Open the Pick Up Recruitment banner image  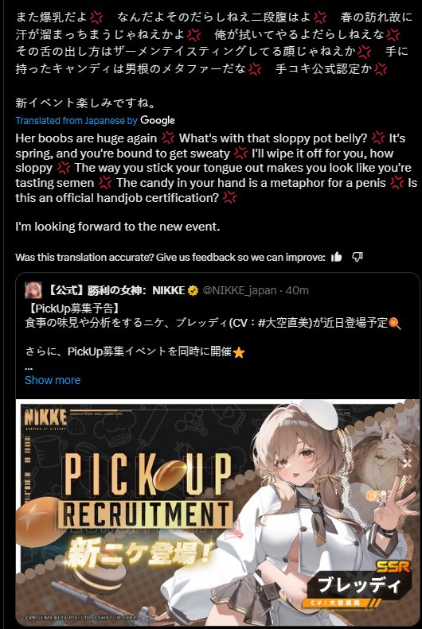(217, 512)
